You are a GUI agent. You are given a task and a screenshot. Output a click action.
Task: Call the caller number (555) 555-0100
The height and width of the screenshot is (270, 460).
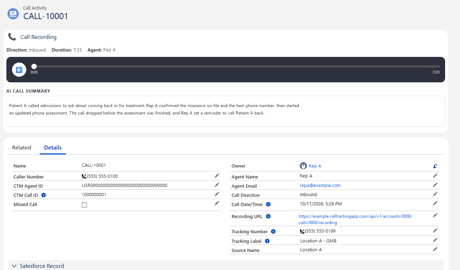[x=100, y=176]
